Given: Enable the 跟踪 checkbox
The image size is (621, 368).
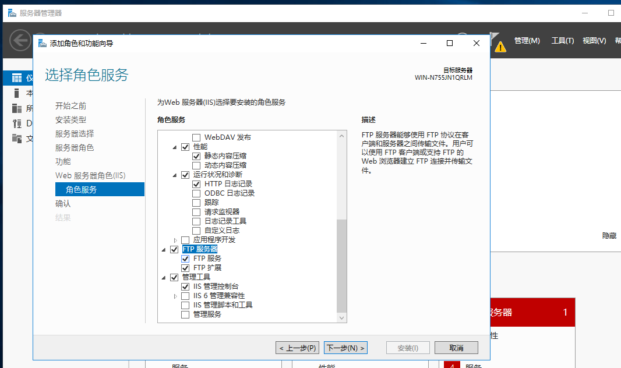Looking at the screenshot, I should 196,203.
